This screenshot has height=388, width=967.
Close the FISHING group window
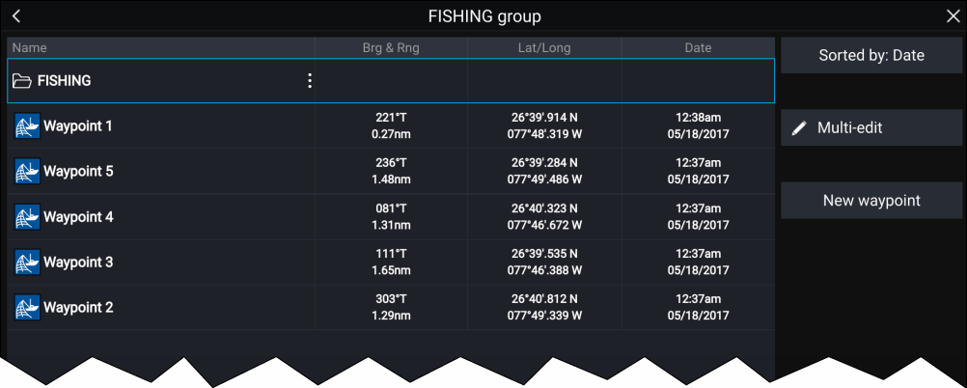[x=953, y=16]
